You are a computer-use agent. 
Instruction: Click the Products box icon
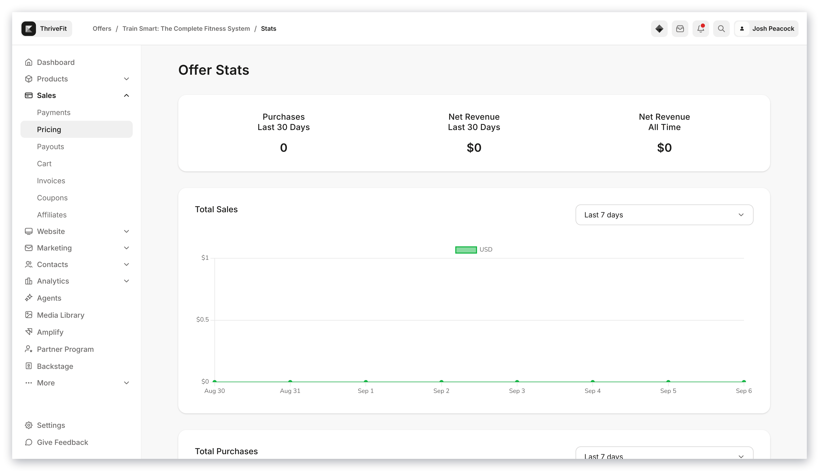pos(28,79)
